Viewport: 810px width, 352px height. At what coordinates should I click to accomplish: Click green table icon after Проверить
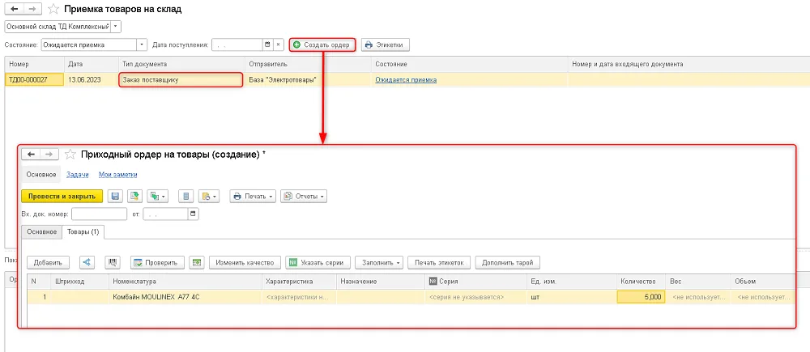(x=196, y=263)
